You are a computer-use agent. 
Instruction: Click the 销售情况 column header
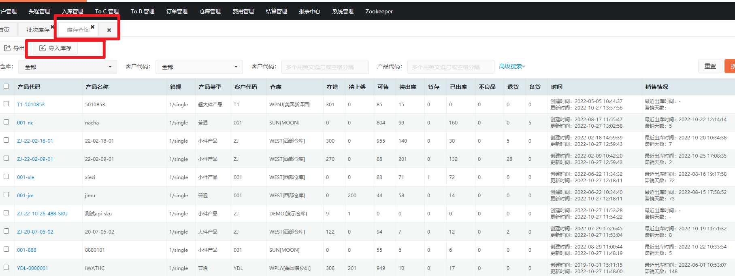point(657,87)
